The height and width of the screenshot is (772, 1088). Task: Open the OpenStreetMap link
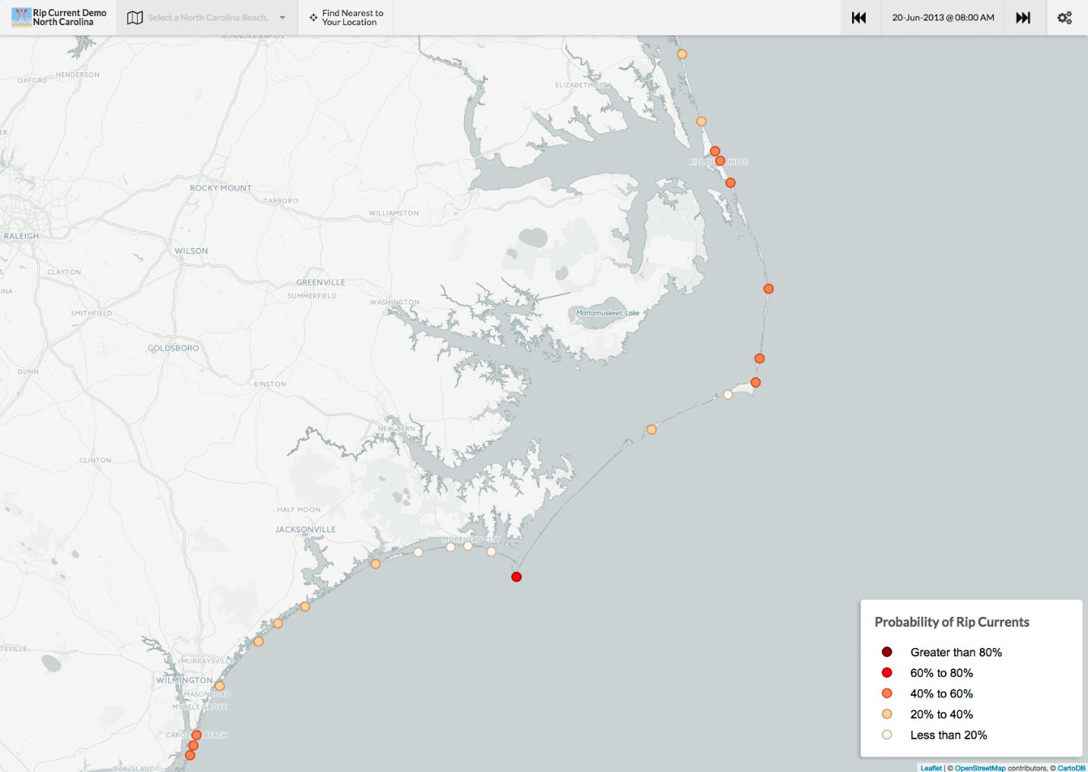(x=980, y=767)
